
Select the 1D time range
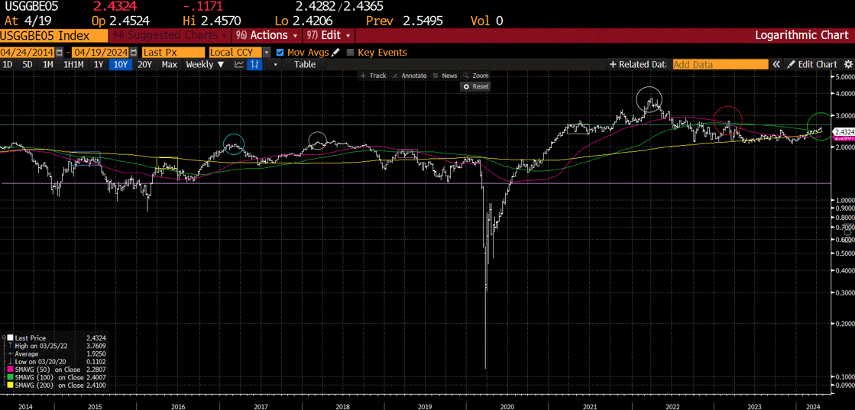pos(8,64)
